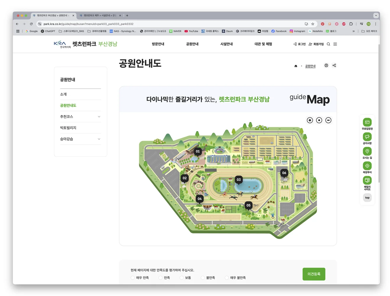Screen dimensions: 390x296
Task: Open 방문안내 top menu
Action: [158, 44]
